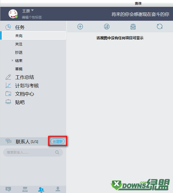The image size is (173, 193).
Task: Click the 创建群 create group button
Action: pos(58,142)
